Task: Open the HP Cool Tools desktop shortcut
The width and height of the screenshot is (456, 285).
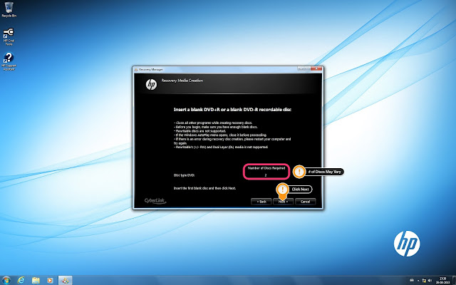Action: point(9,36)
